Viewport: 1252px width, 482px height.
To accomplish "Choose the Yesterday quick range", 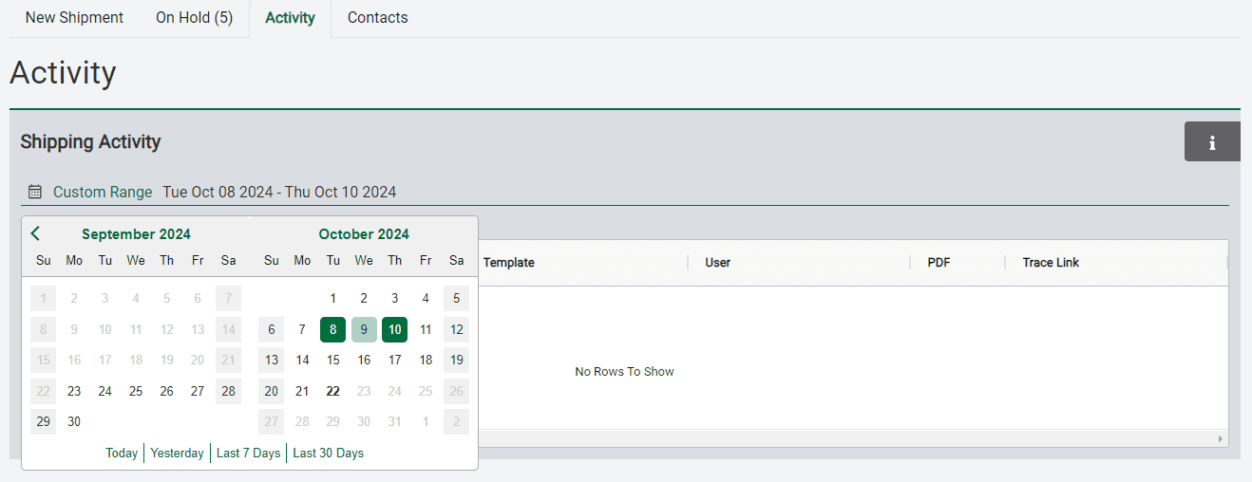I will (177, 453).
